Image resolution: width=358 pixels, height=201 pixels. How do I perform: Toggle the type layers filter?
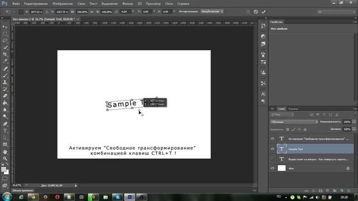324,114
